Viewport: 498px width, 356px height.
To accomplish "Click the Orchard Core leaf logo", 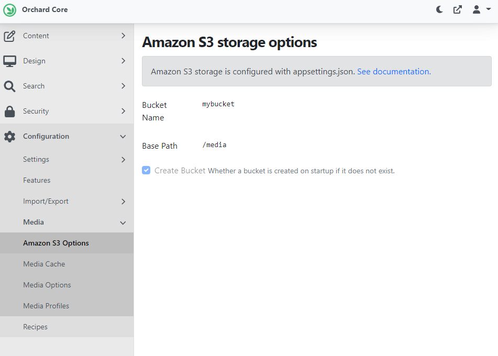I will (x=9, y=10).
